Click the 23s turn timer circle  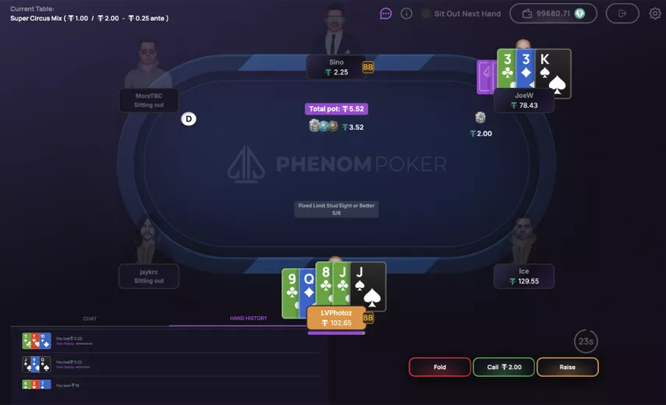coord(586,341)
